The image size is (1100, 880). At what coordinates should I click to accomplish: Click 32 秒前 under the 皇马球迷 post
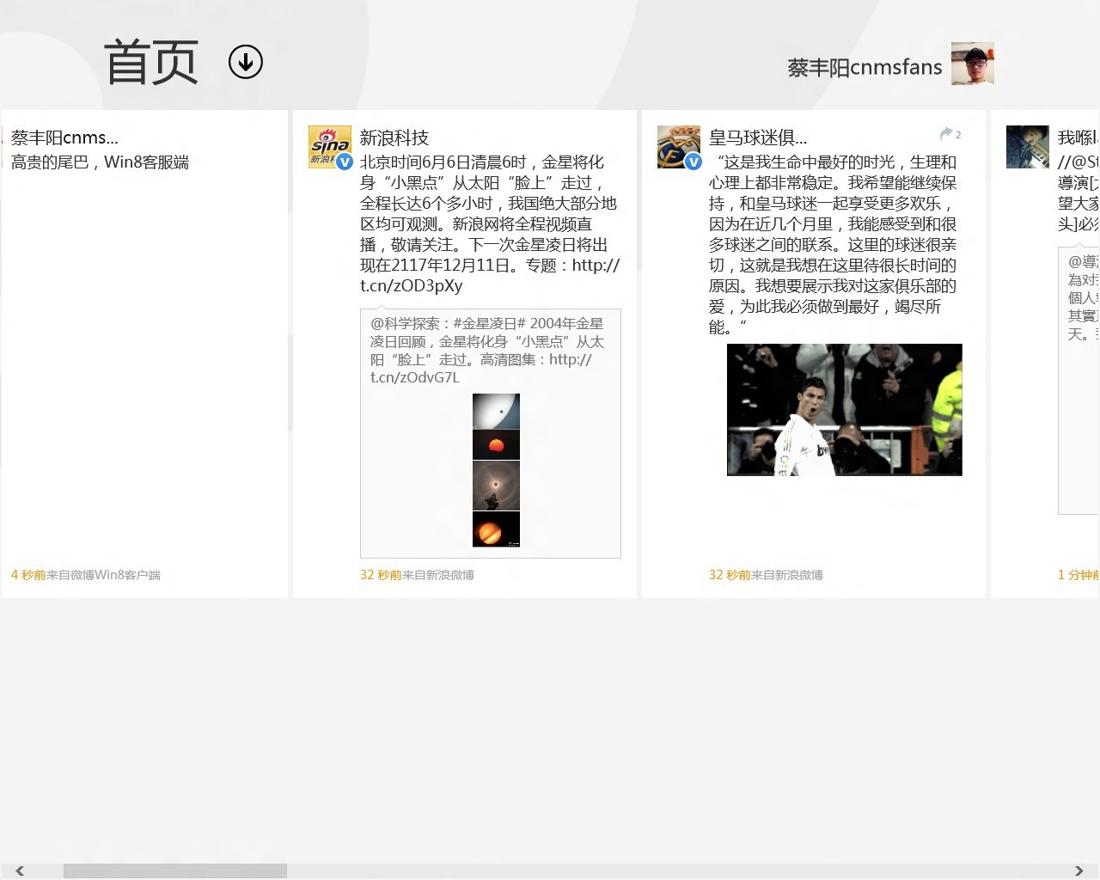pyautogui.click(x=730, y=575)
